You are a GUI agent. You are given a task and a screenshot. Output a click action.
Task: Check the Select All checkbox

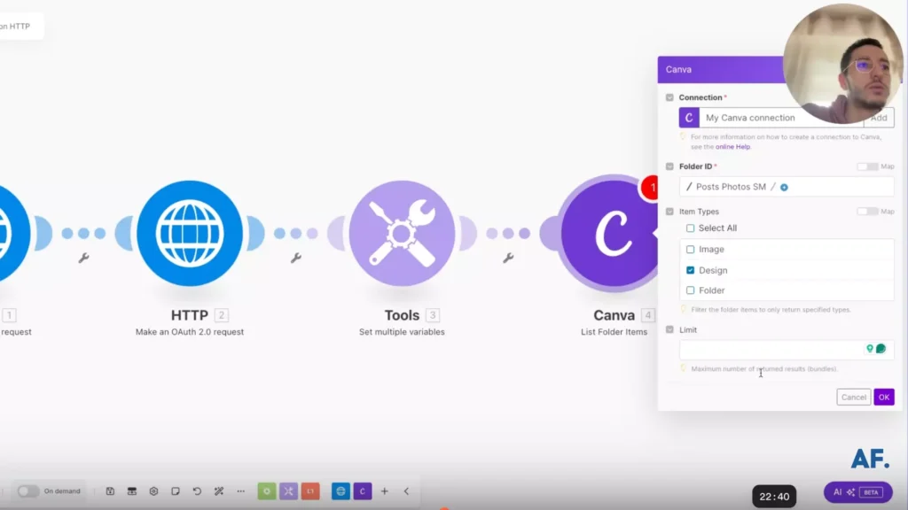pyautogui.click(x=690, y=228)
